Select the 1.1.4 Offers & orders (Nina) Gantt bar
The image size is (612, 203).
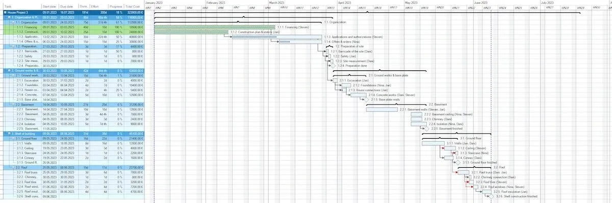tap(301, 41)
